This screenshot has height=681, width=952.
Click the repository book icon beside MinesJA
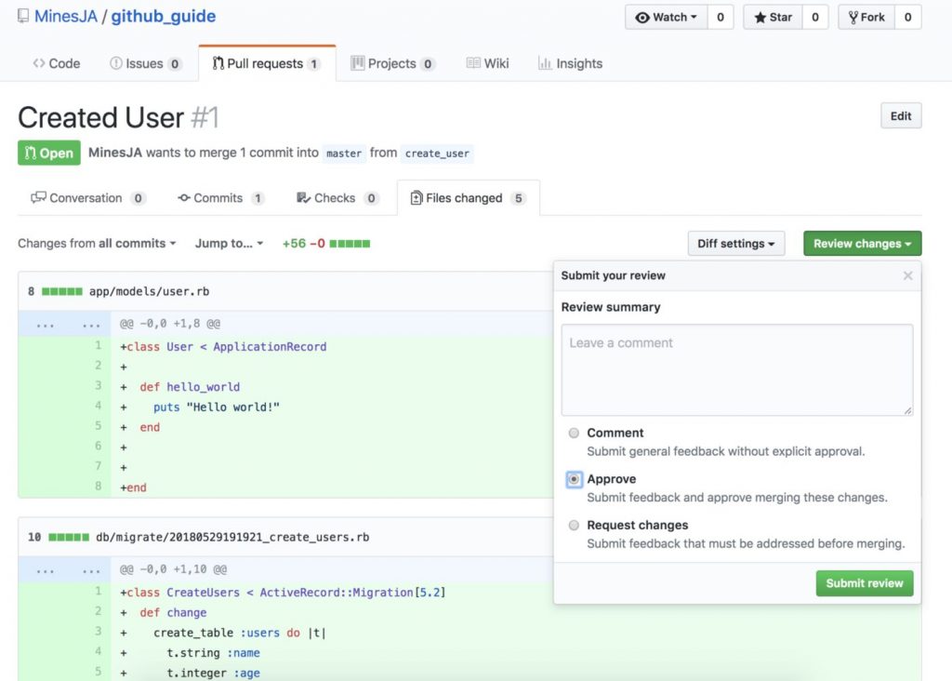pos(23,16)
